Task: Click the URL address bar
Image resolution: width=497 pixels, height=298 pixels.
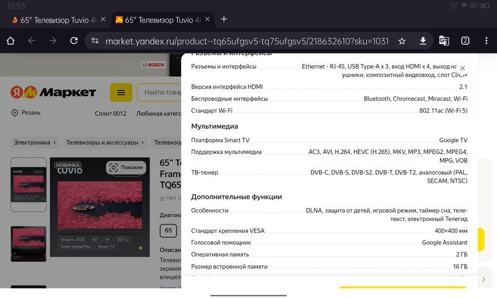Action: [247, 41]
